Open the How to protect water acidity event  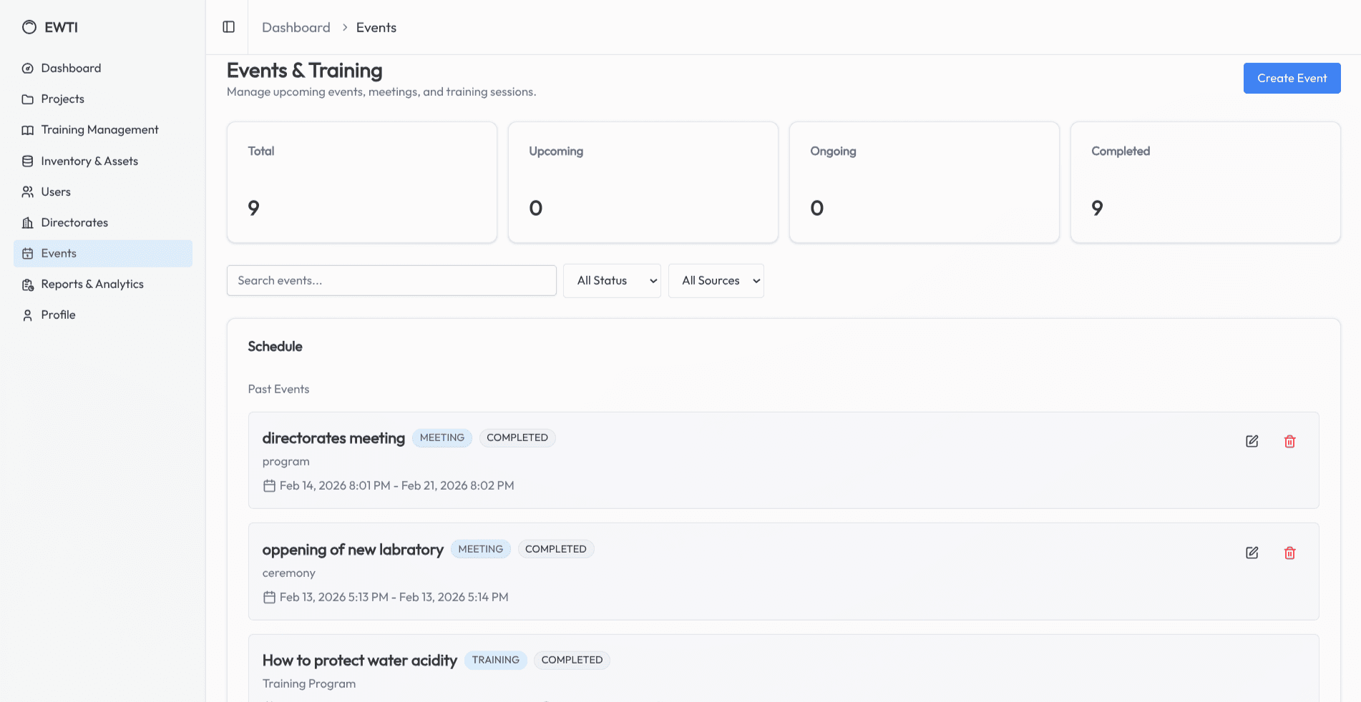[x=359, y=661]
